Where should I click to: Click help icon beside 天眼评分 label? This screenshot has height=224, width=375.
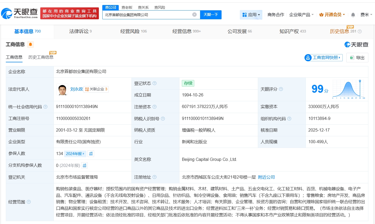click(281, 89)
